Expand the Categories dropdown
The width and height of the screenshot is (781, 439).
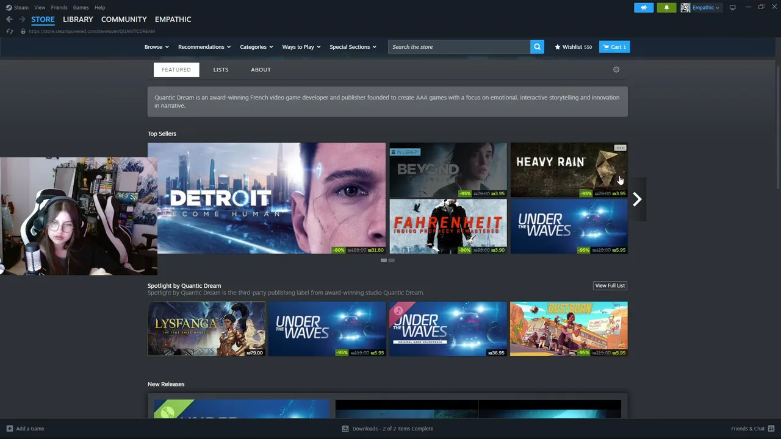(x=256, y=47)
